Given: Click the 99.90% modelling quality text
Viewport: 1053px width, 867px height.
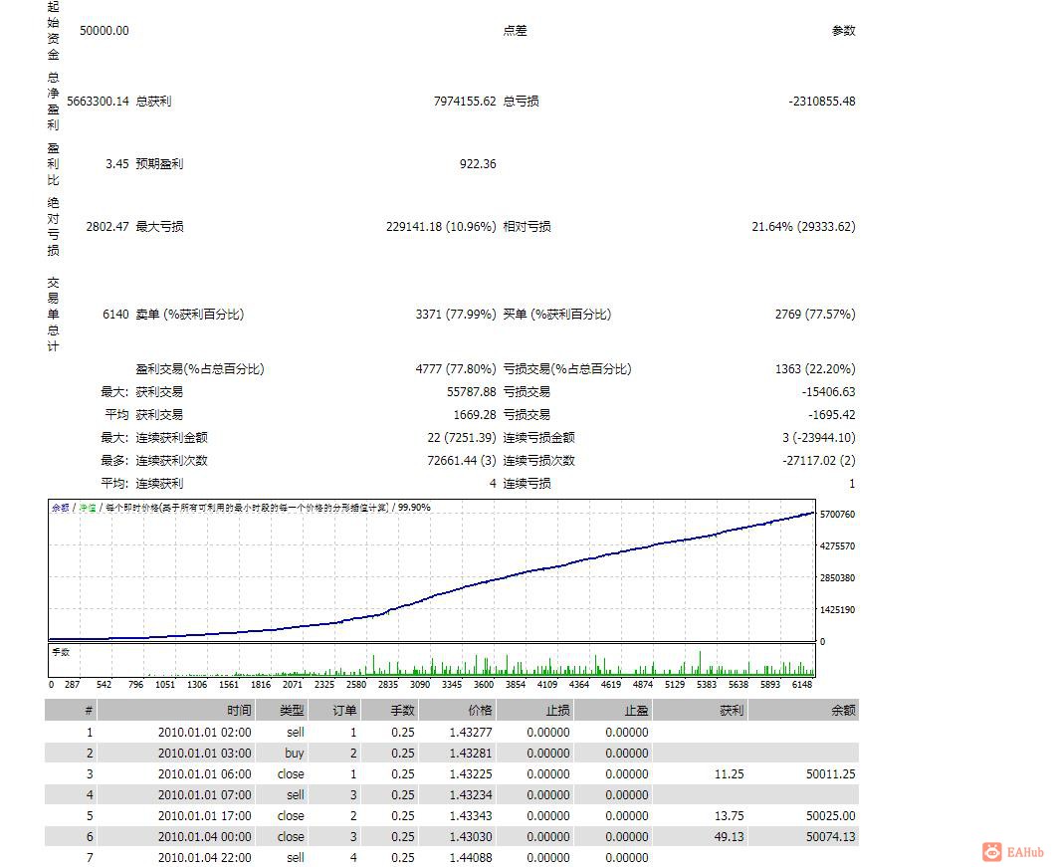Looking at the screenshot, I should (414, 508).
